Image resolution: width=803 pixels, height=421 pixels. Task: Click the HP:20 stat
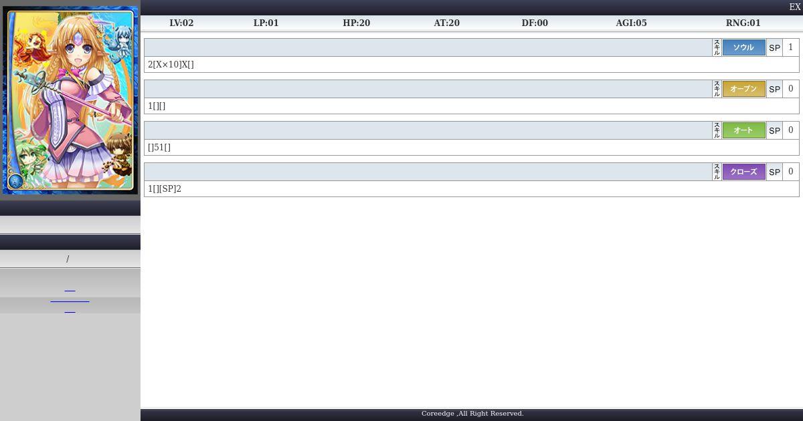pos(357,23)
